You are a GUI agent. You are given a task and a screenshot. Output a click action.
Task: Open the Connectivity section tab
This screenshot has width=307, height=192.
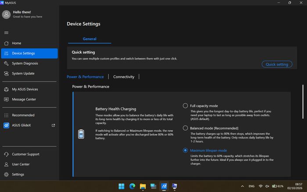click(x=124, y=77)
